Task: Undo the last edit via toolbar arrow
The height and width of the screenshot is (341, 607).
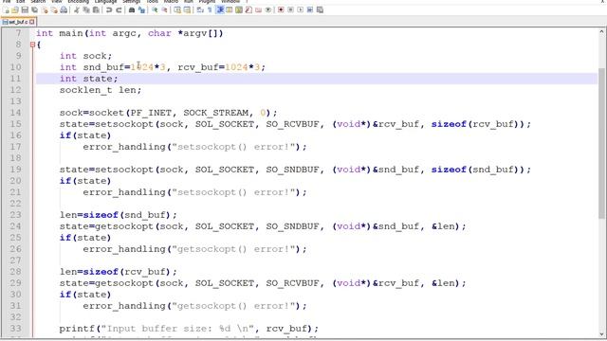Action: pos(109,9)
